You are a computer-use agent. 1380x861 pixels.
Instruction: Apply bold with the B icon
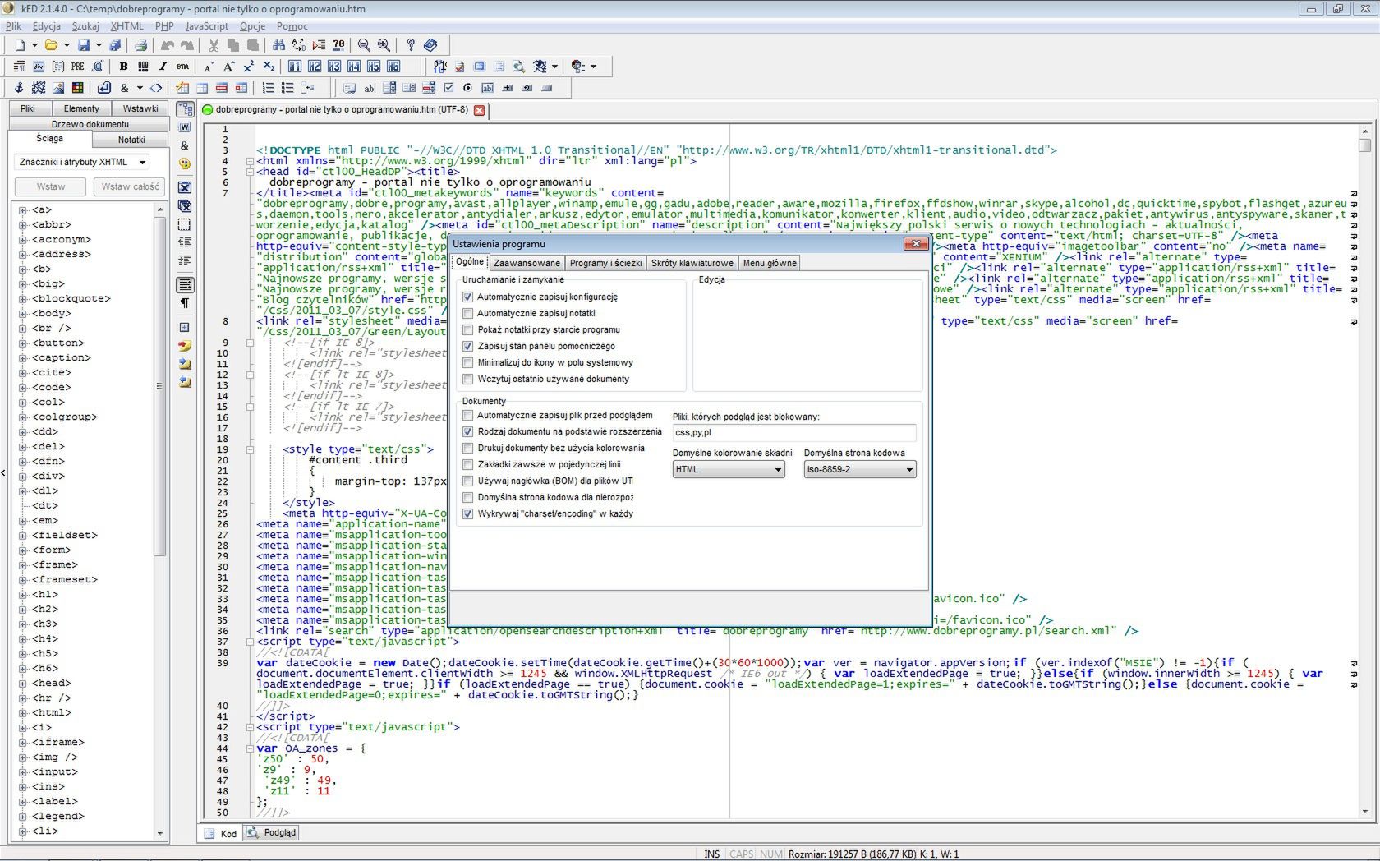click(x=123, y=67)
